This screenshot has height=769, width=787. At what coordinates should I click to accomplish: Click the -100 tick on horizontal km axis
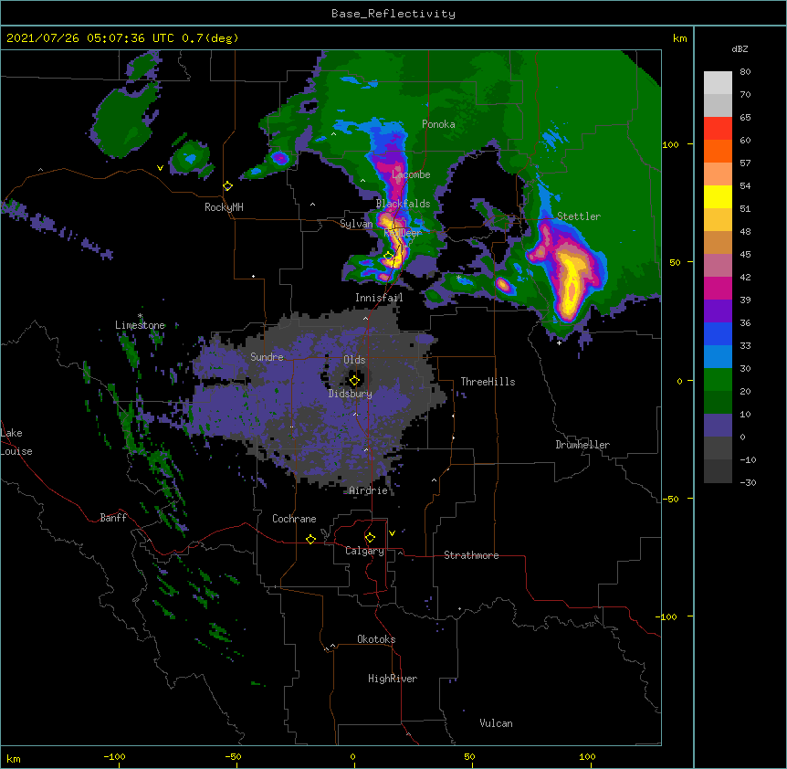(114, 757)
